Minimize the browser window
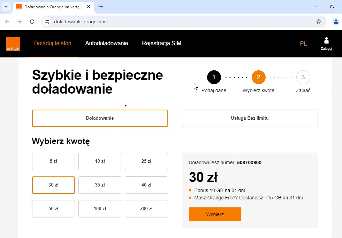Viewport: 342px width, 238px height. 316,7
